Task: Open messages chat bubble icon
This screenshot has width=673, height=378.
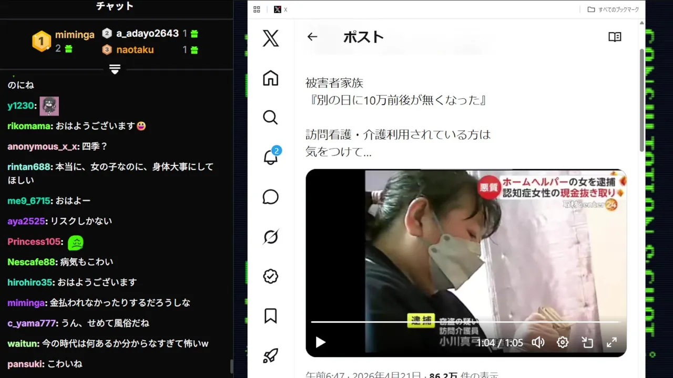Action: (270, 197)
